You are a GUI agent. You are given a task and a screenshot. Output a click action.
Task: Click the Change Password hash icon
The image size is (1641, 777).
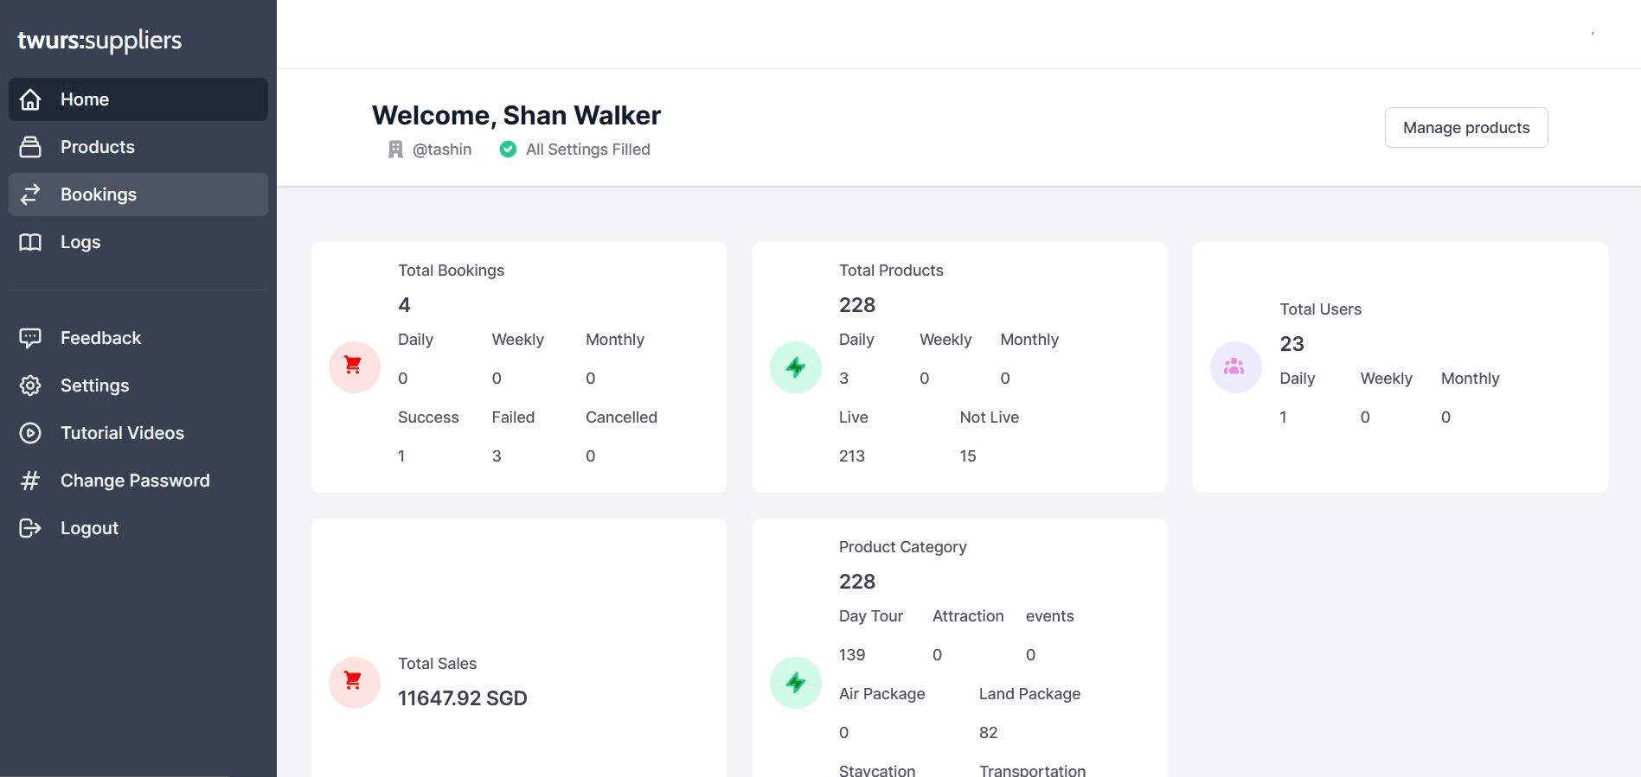(x=30, y=481)
